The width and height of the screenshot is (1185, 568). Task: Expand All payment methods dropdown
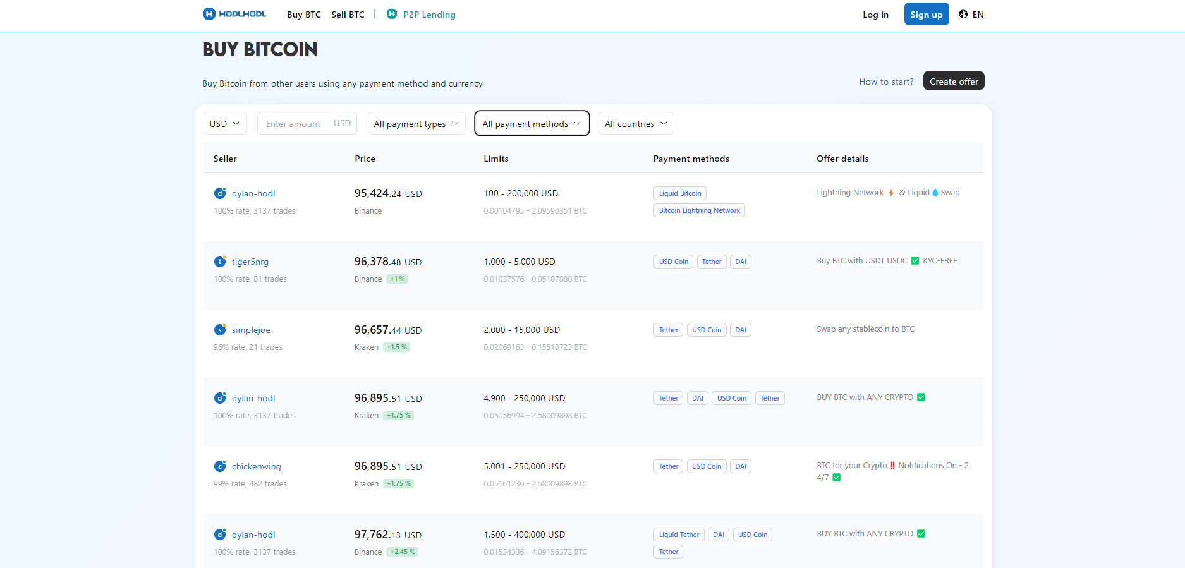pyautogui.click(x=532, y=123)
